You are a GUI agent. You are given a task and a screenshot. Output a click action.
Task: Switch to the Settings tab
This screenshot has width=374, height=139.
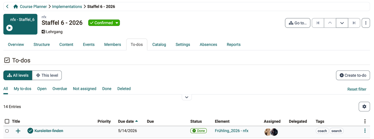coord(183,44)
